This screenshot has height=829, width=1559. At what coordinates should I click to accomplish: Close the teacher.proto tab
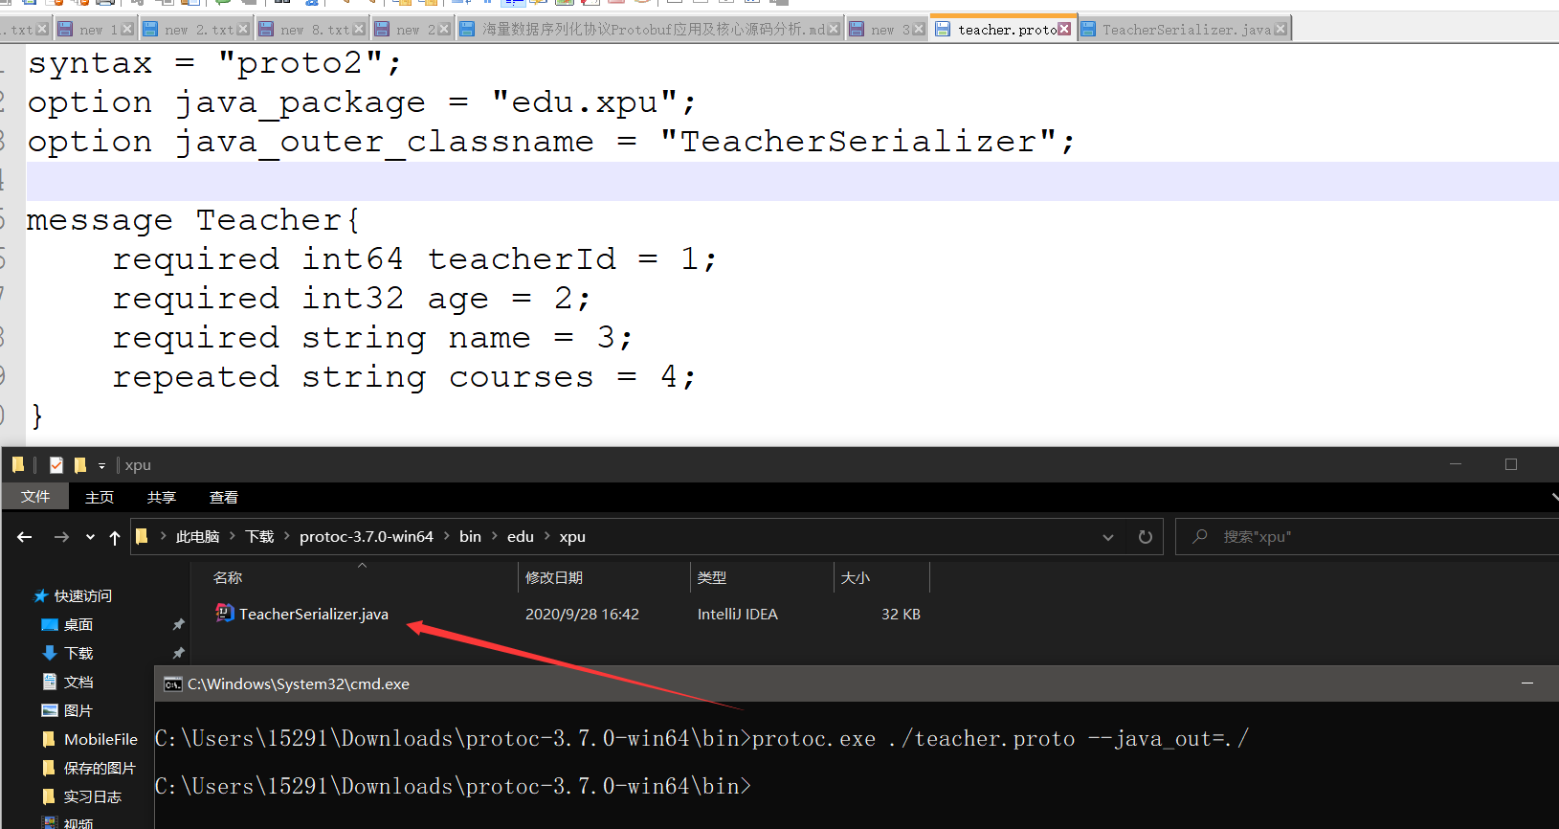coord(1064,30)
